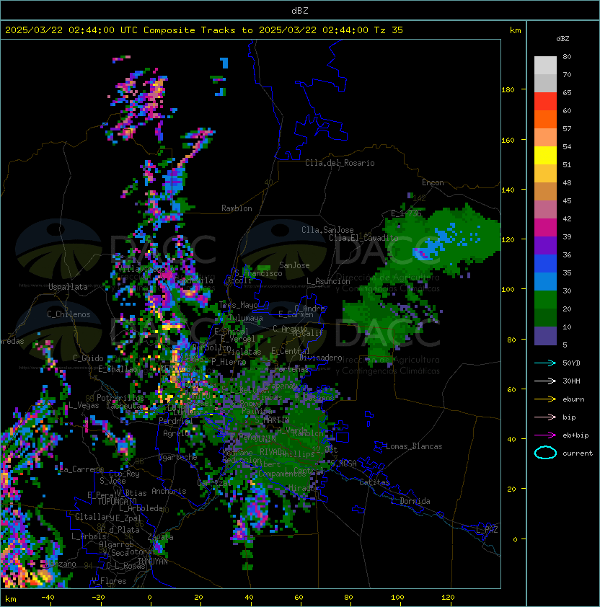Click the 'Potrerillos' map label

120,398
